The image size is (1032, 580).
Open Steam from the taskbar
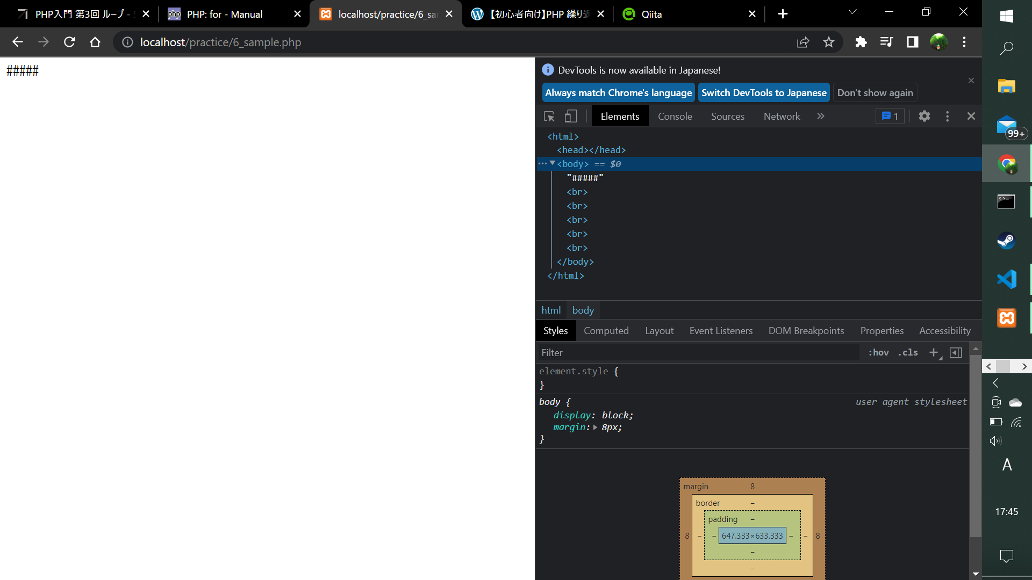[x=1006, y=241]
